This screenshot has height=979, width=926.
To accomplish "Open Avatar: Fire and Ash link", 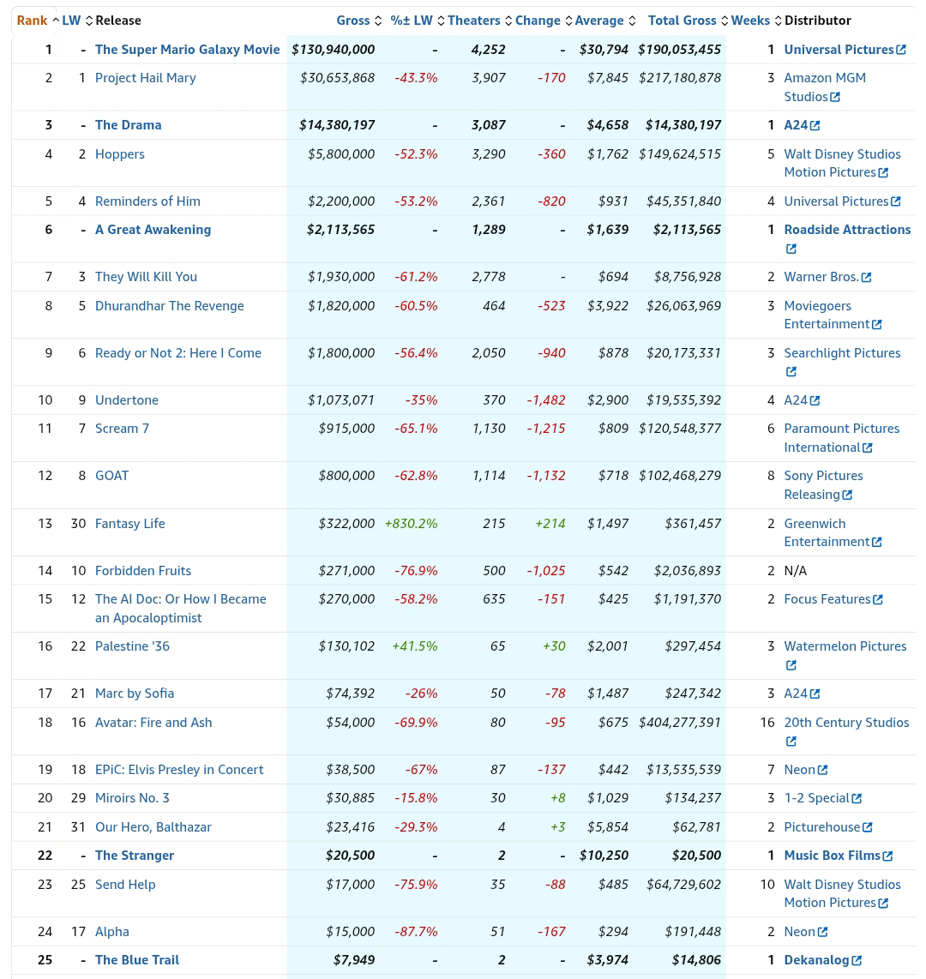I will tap(153, 723).
